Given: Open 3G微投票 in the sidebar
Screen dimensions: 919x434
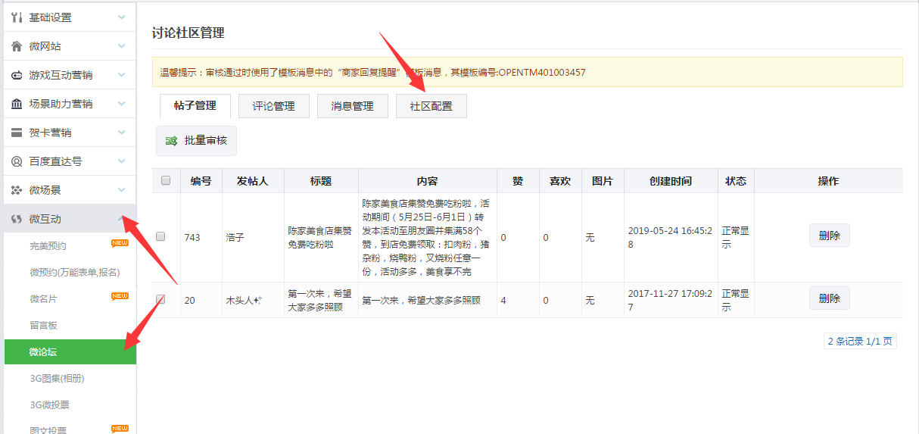Looking at the screenshot, I should [x=50, y=405].
